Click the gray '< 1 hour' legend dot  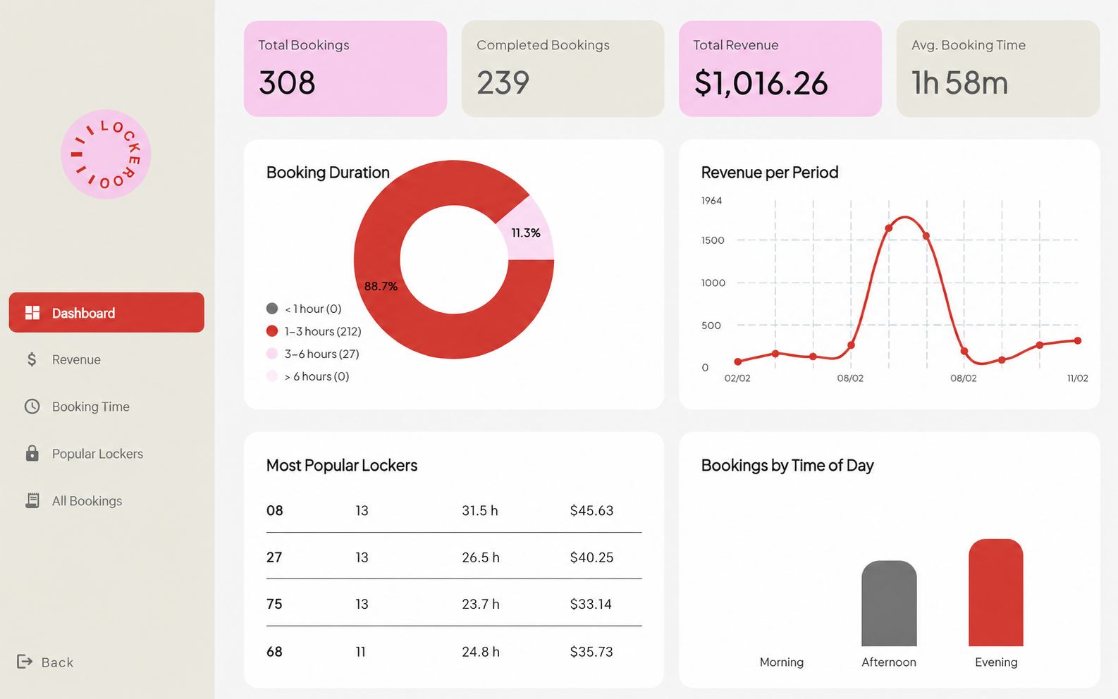(272, 309)
